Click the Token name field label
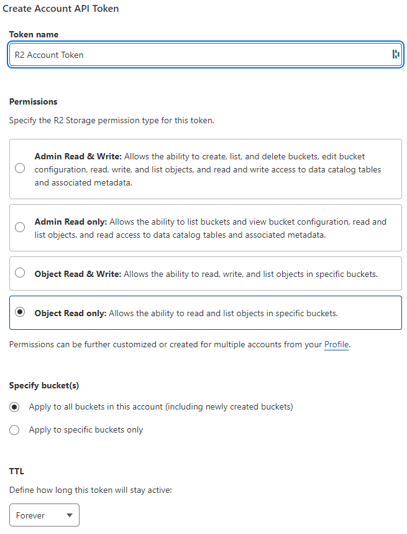 [34, 34]
